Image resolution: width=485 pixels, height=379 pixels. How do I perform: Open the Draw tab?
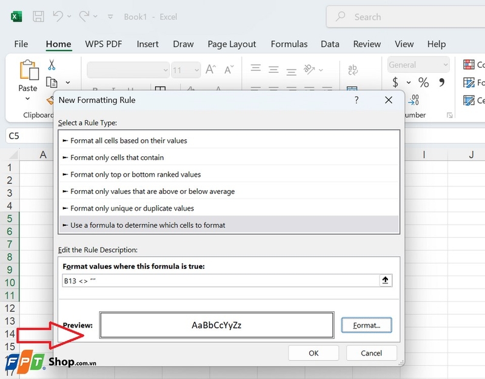183,44
